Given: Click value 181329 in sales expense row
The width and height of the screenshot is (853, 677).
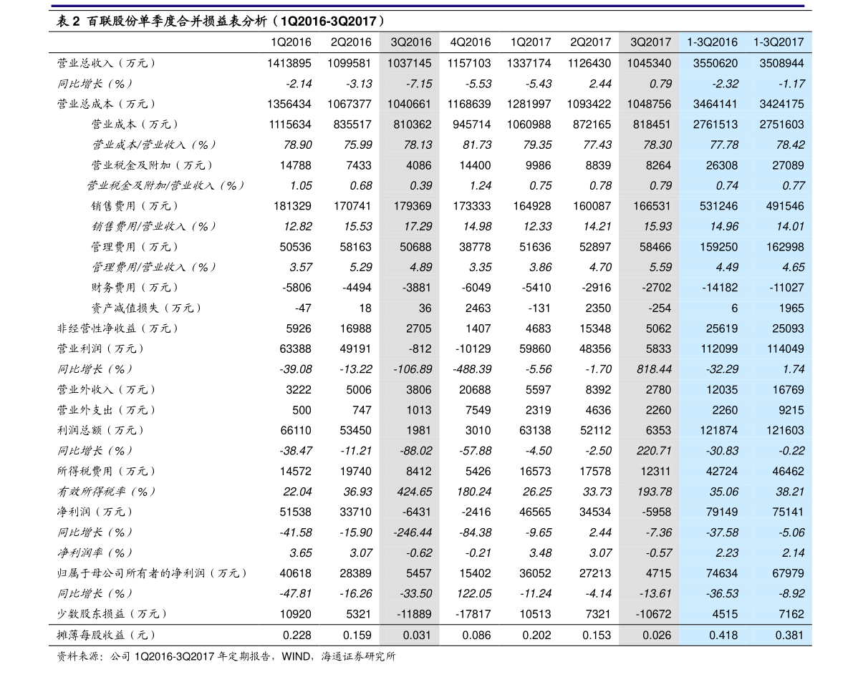Looking at the screenshot, I should 293,206.
